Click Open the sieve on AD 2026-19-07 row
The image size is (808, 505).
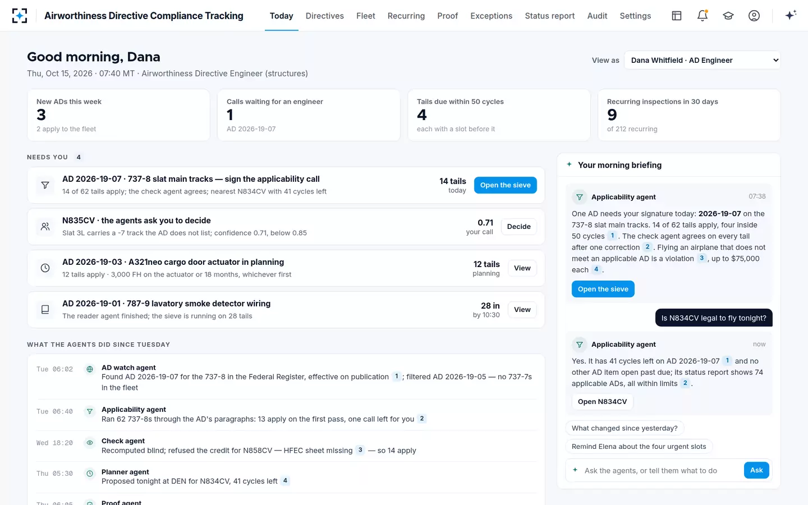[x=506, y=185]
